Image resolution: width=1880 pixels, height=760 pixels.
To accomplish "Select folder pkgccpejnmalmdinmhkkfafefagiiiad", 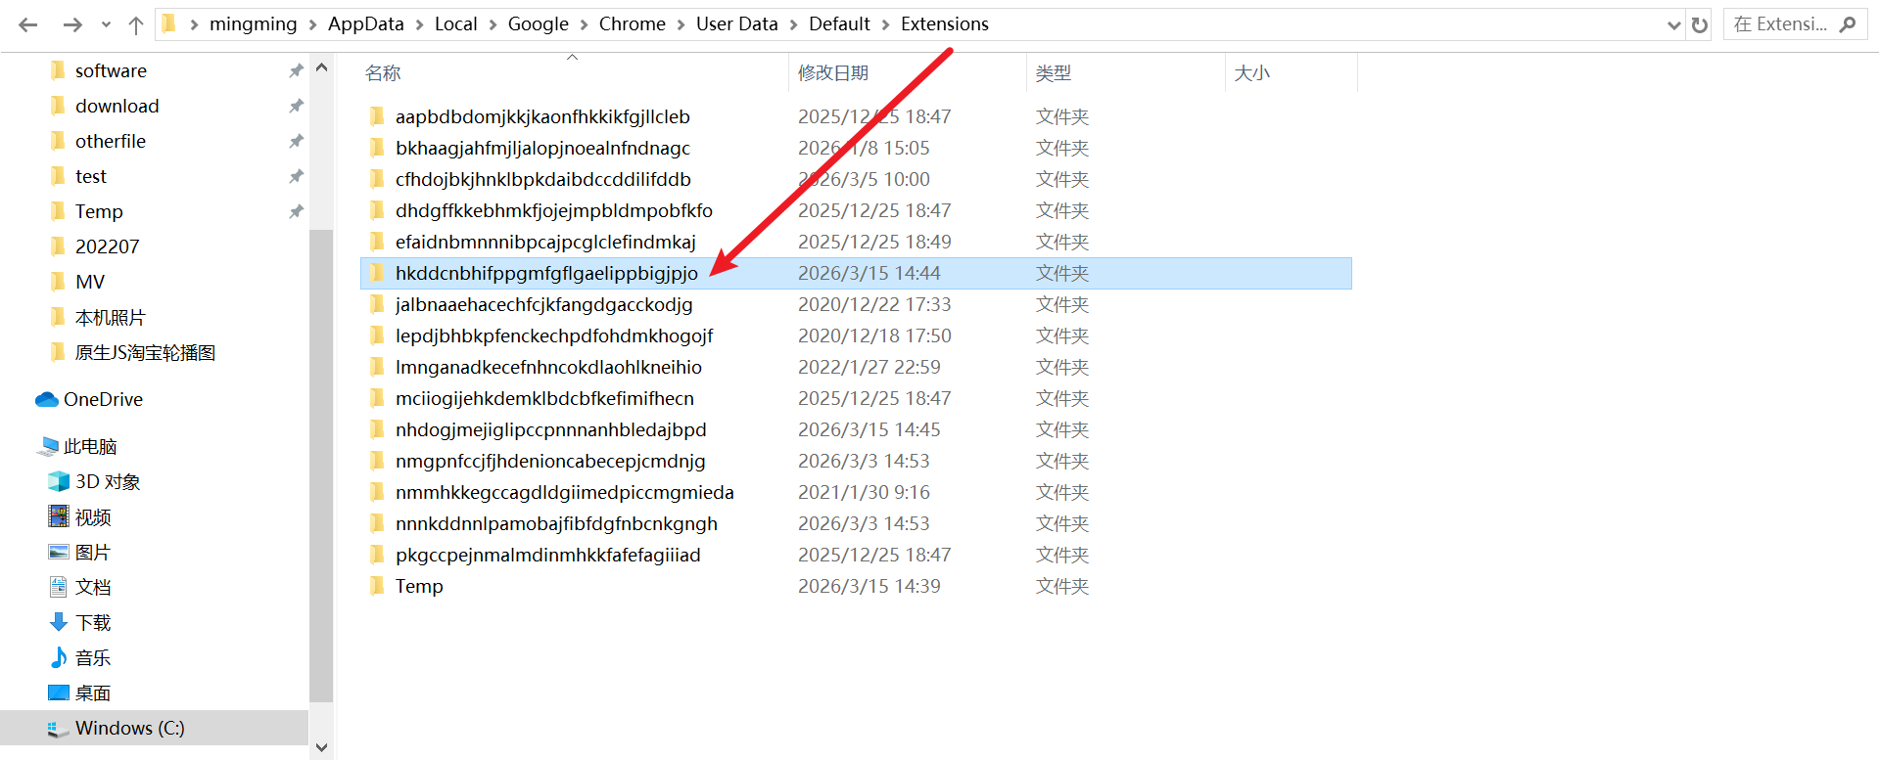I will point(547,556).
